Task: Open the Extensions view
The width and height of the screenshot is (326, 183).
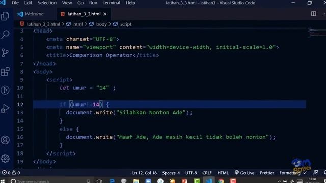Action: (5, 71)
